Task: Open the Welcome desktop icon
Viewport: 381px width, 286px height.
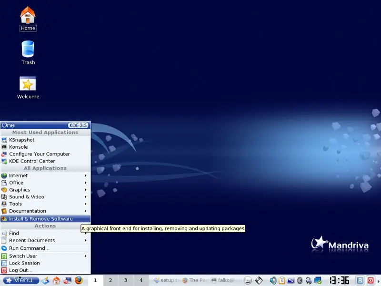Action: 28,88
